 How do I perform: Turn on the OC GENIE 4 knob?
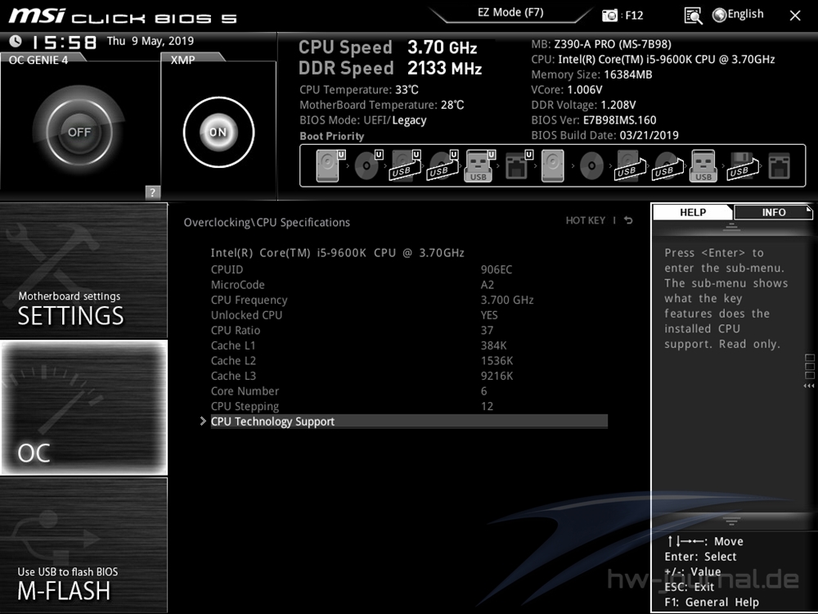(79, 132)
